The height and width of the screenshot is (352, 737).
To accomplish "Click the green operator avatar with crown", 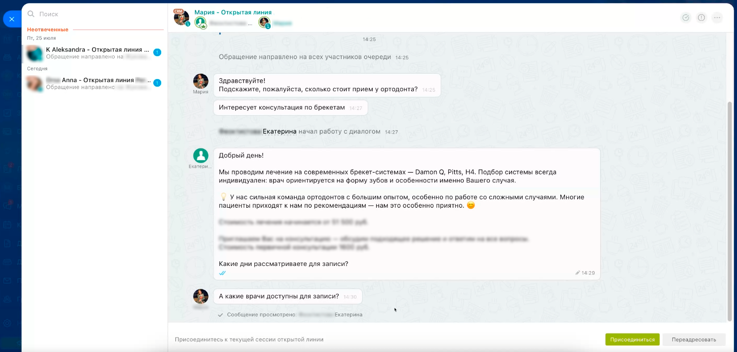I will point(201,22).
